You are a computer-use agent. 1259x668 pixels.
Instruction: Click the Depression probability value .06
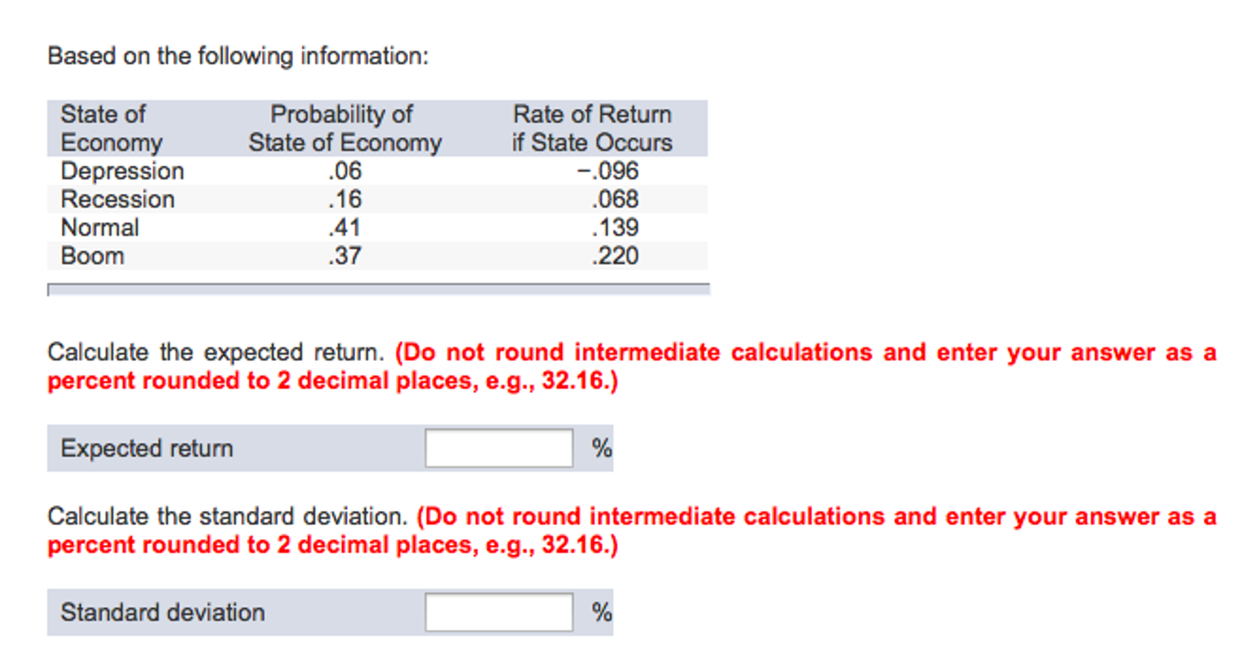pos(345,171)
